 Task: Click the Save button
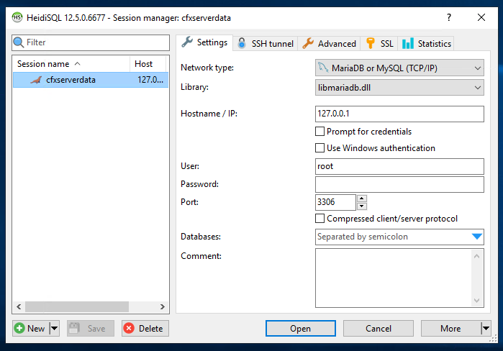pyautogui.click(x=91, y=328)
